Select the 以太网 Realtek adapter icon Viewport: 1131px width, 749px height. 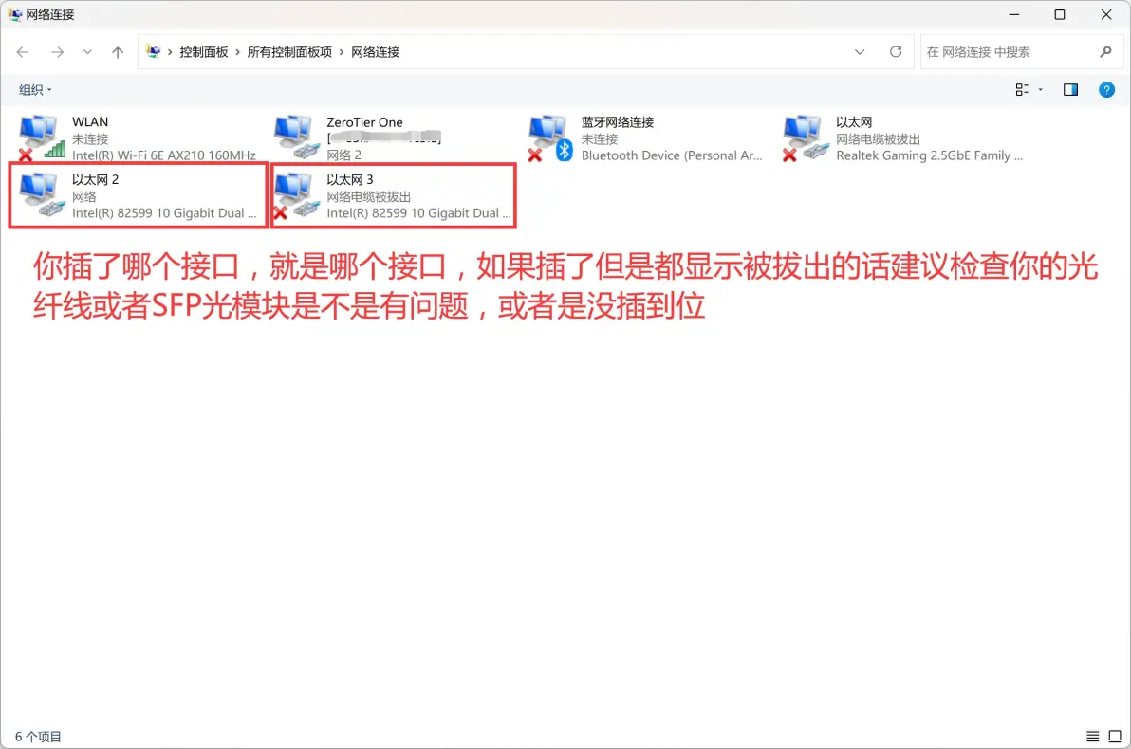pyautogui.click(x=804, y=137)
